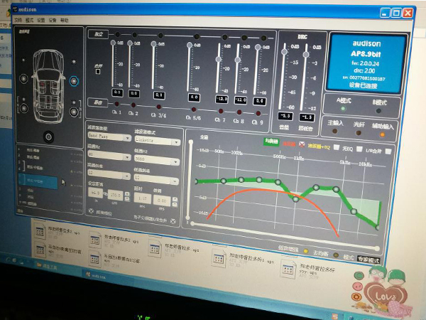
Task: Mute channel Ch 1 red indicator
Action: (x=117, y=104)
